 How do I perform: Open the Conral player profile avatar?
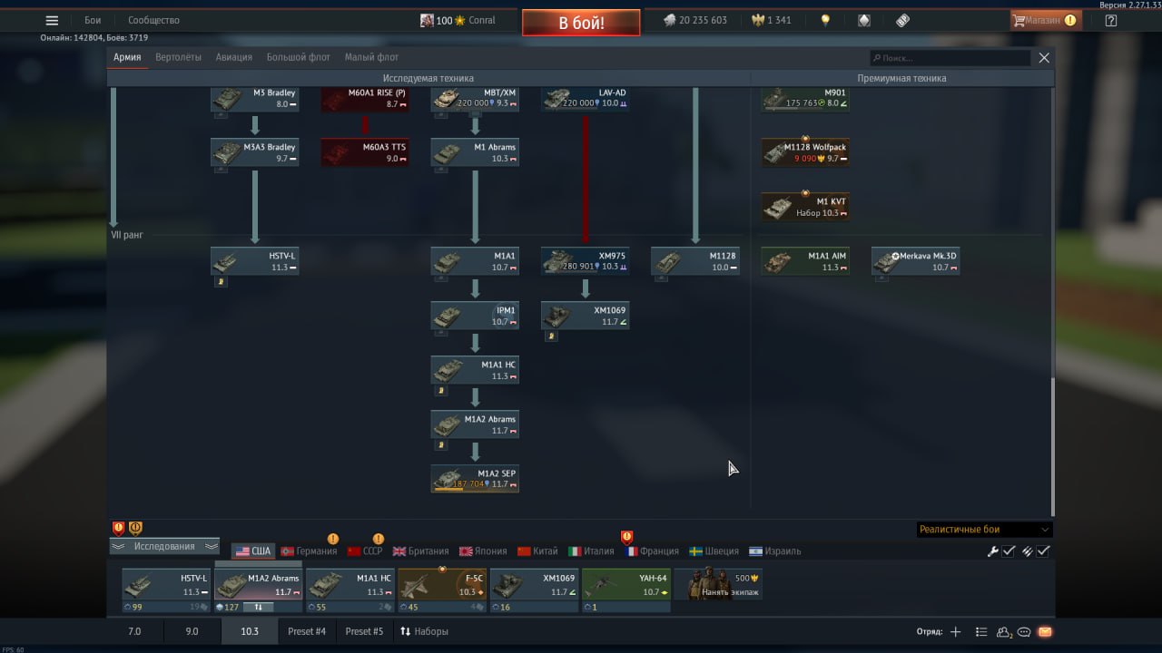427,20
